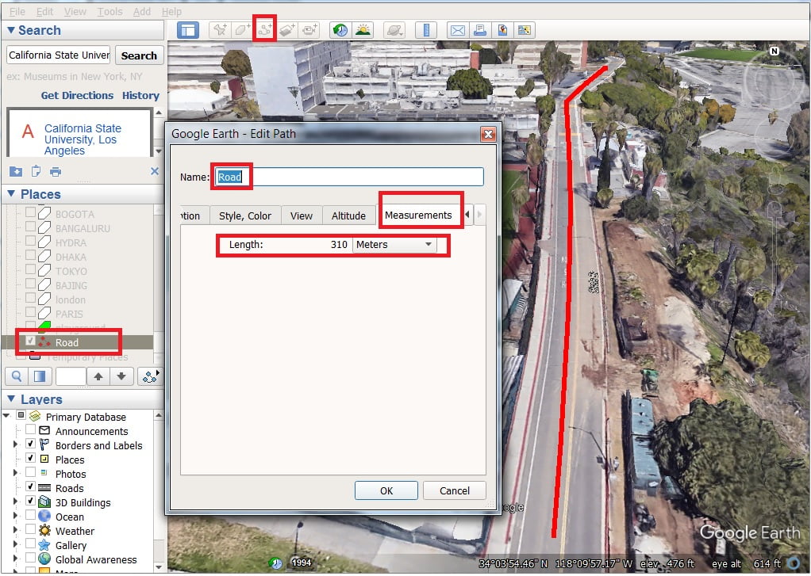Image resolution: width=811 pixels, height=576 pixels.
Task: Collapse the Places panel triangle
Action: [x=11, y=194]
